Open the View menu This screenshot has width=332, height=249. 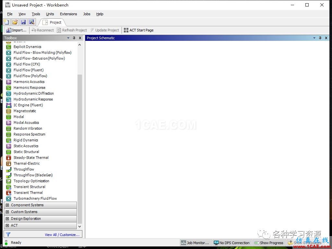pos(22,14)
